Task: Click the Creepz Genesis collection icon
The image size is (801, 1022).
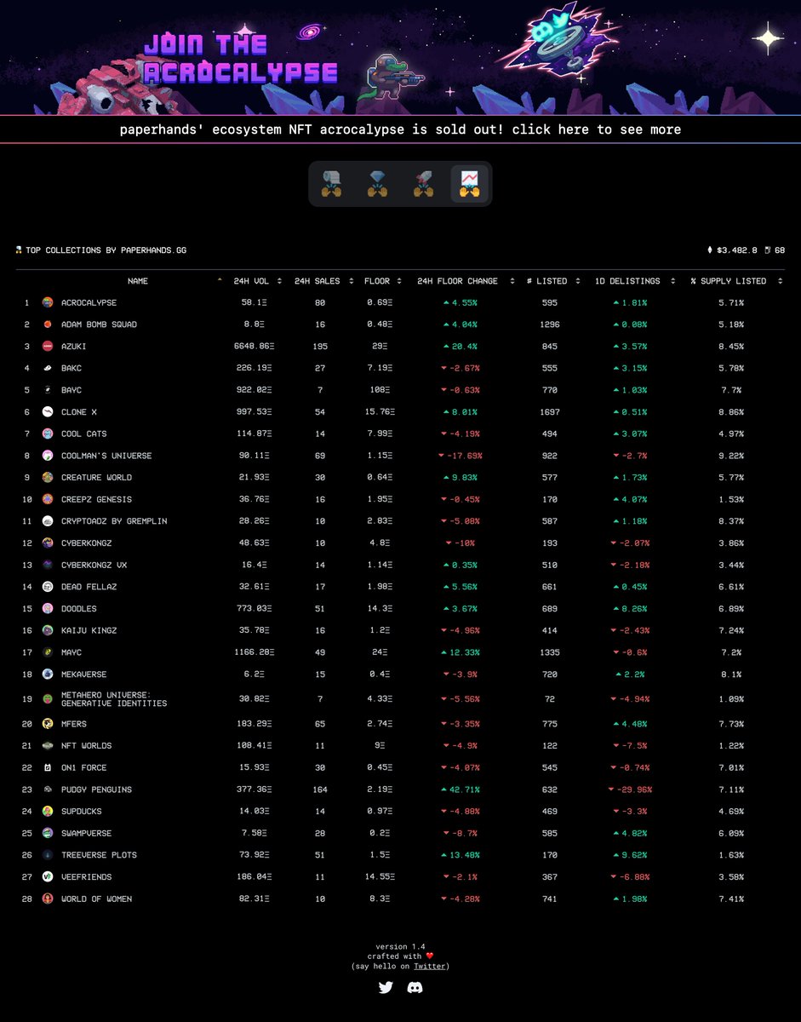Action: pos(48,499)
